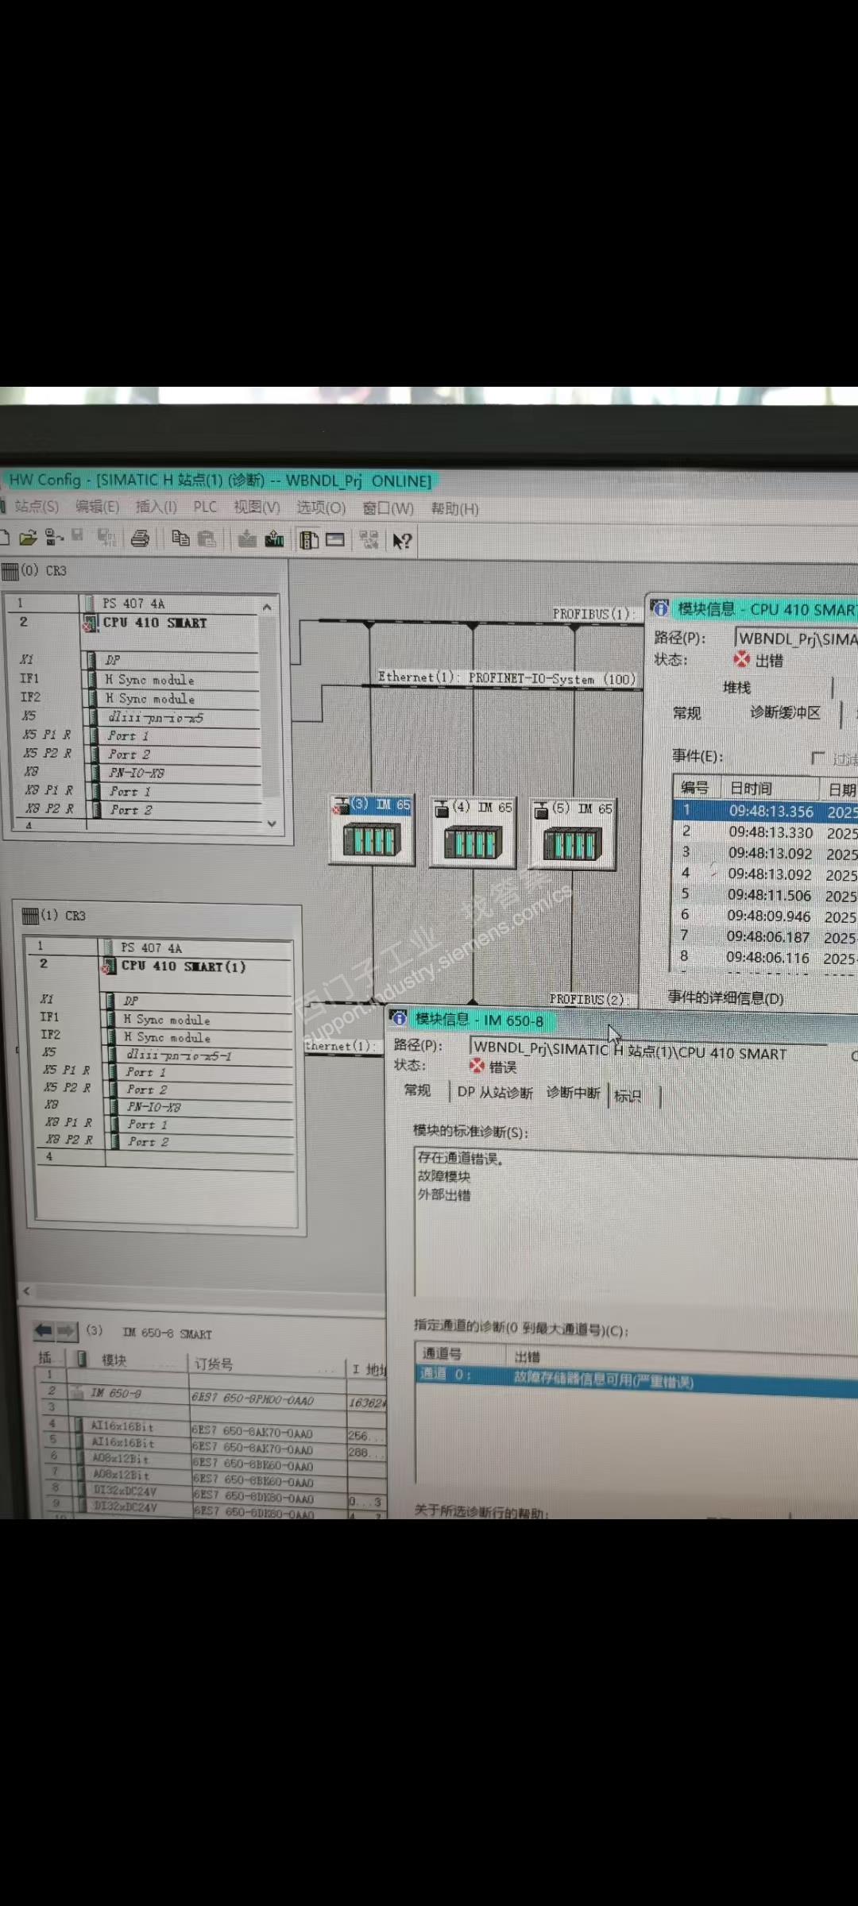Select the station (4) IM 65 icon
858x1906 pixels.
click(473, 831)
